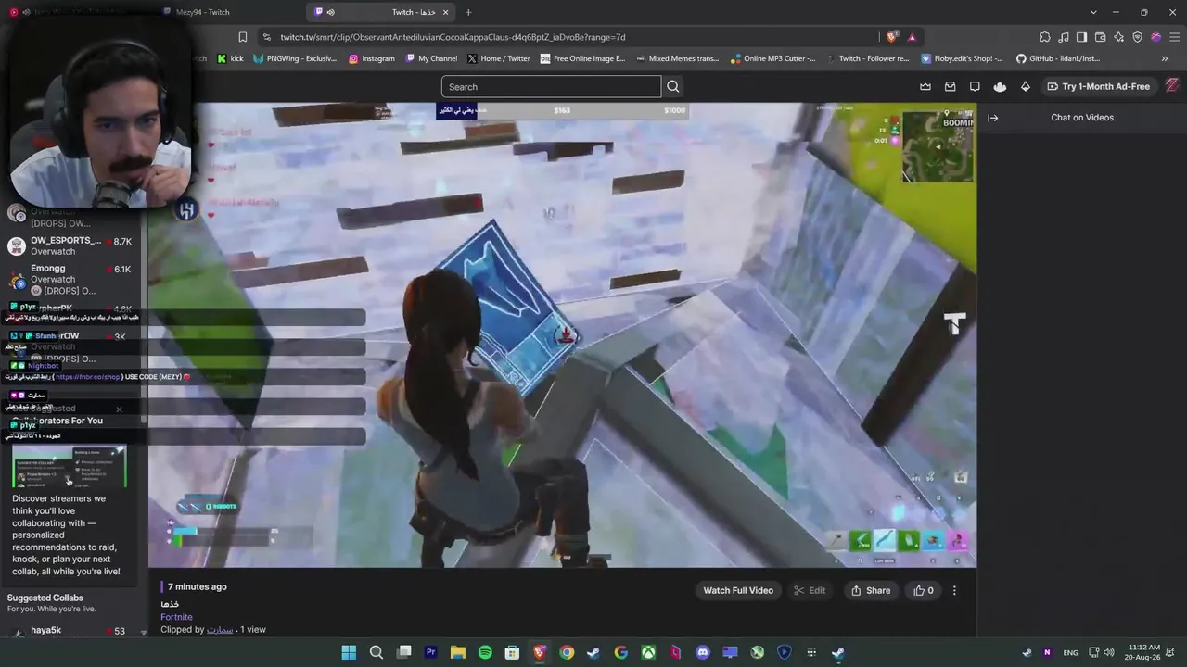Collapse the Chat on Videos panel
This screenshot has width=1187, height=667.
tap(992, 118)
